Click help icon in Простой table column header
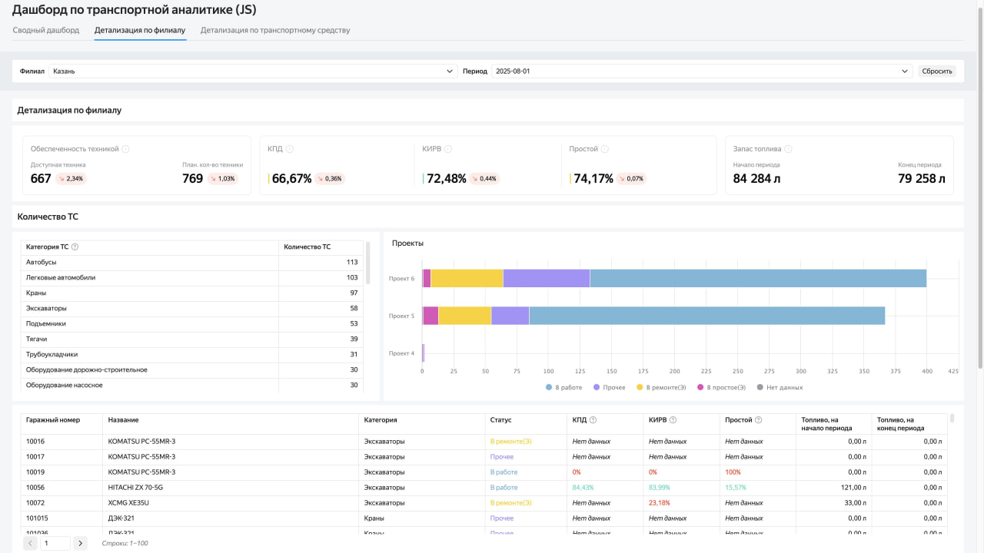 pyautogui.click(x=759, y=420)
